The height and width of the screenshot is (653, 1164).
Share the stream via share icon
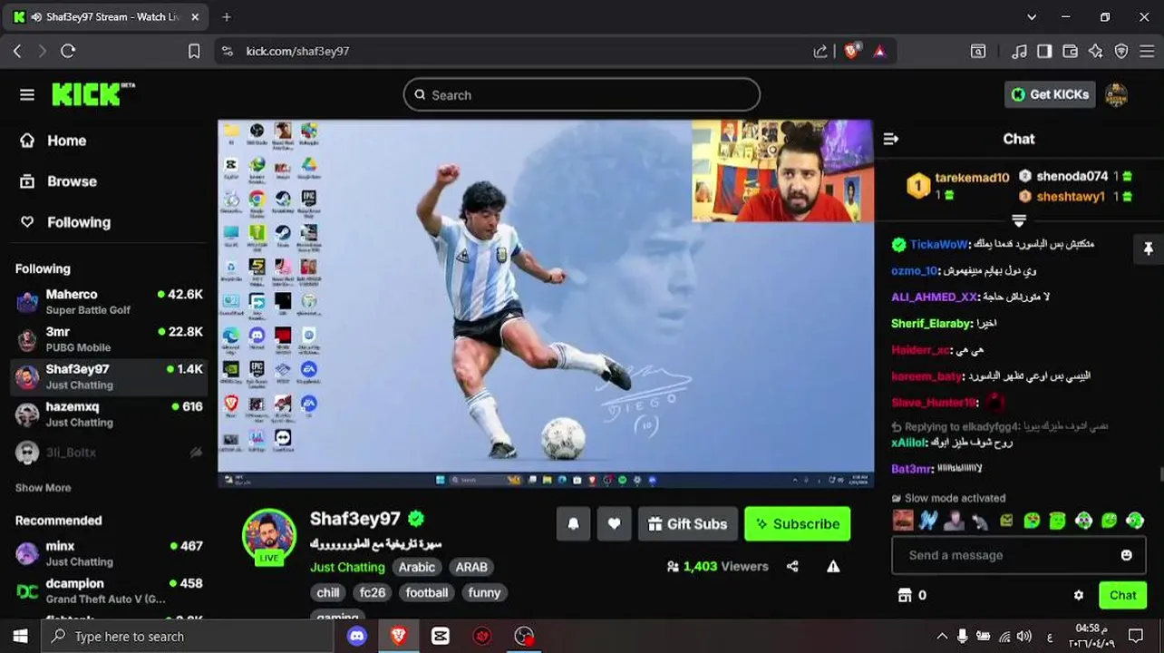792,567
